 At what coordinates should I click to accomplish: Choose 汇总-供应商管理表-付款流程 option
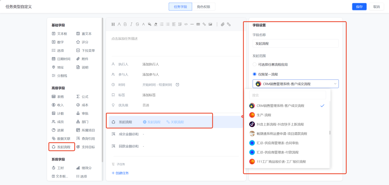288,152
